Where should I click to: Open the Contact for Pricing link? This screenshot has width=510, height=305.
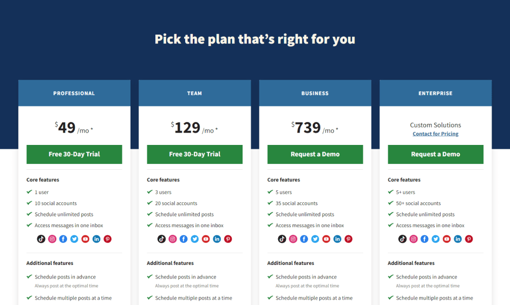(x=435, y=134)
